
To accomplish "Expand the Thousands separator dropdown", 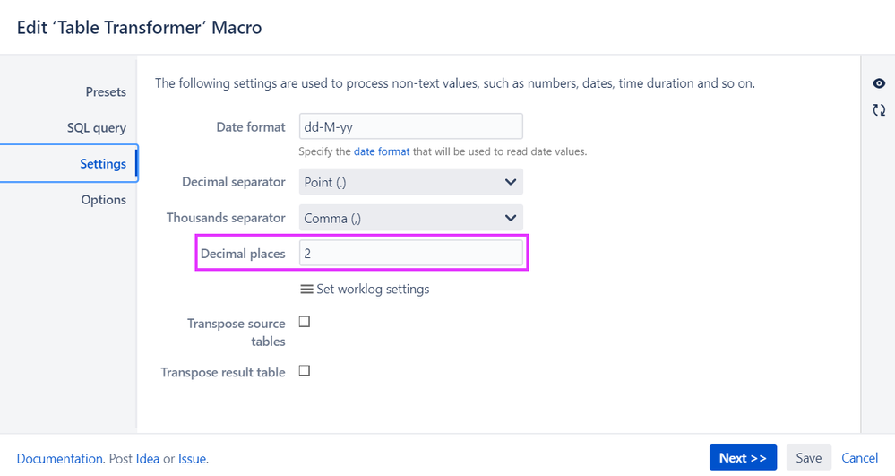I will pyautogui.click(x=410, y=218).
